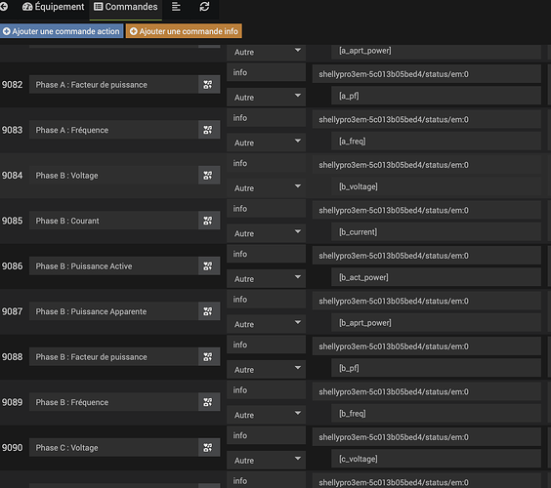Expand the Autre dropdown for Phase C : Voltage
The width and height of the screenshot is (551, 488).
click(x=266, y=460)
